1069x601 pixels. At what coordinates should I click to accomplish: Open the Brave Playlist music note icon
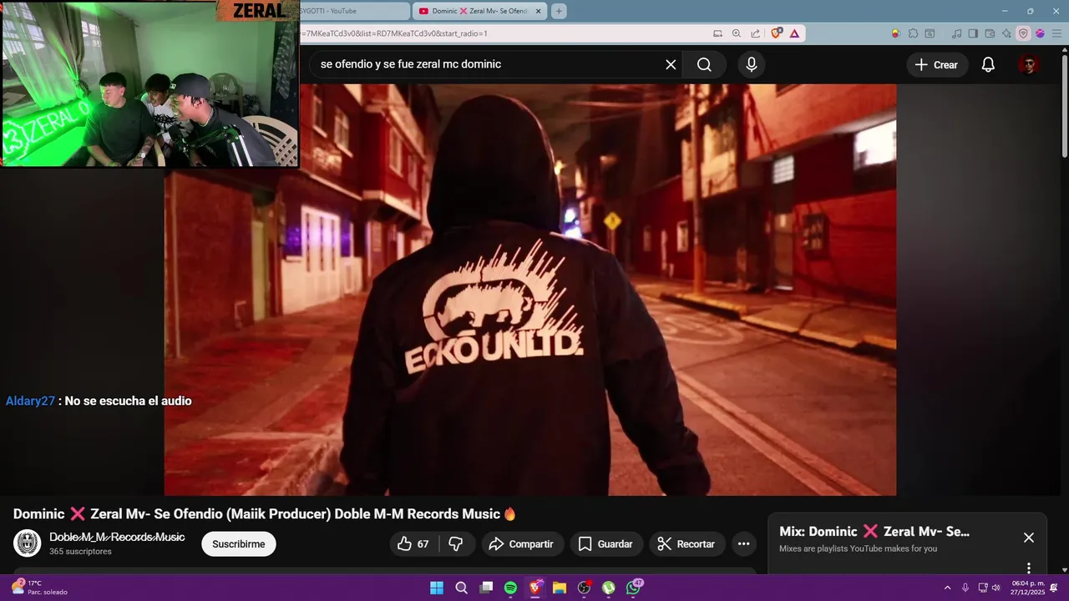coord(956,33)
